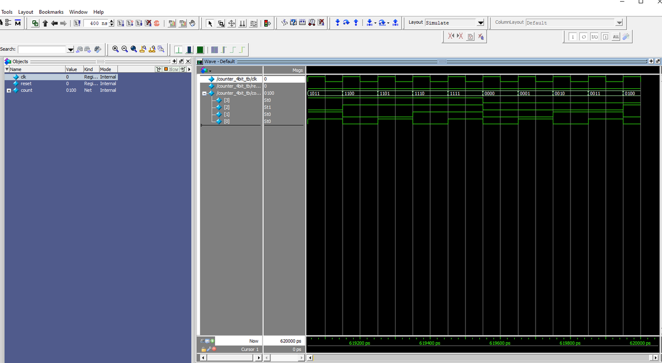Click the Name column header in Objects
The image size is (662, 363).
[x=37, y=69]
